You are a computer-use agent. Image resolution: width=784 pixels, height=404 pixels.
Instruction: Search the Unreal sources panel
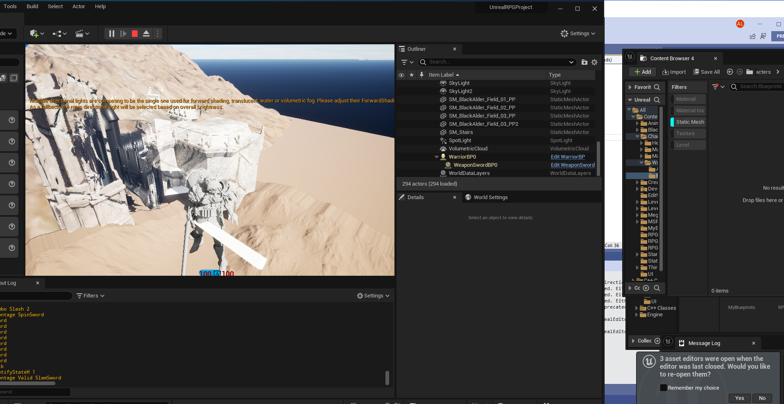point(657,100)
